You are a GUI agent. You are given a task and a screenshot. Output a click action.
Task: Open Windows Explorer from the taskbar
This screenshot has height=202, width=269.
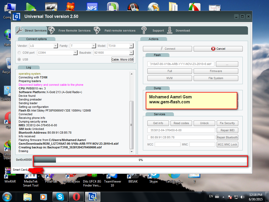tap(28, 197)
